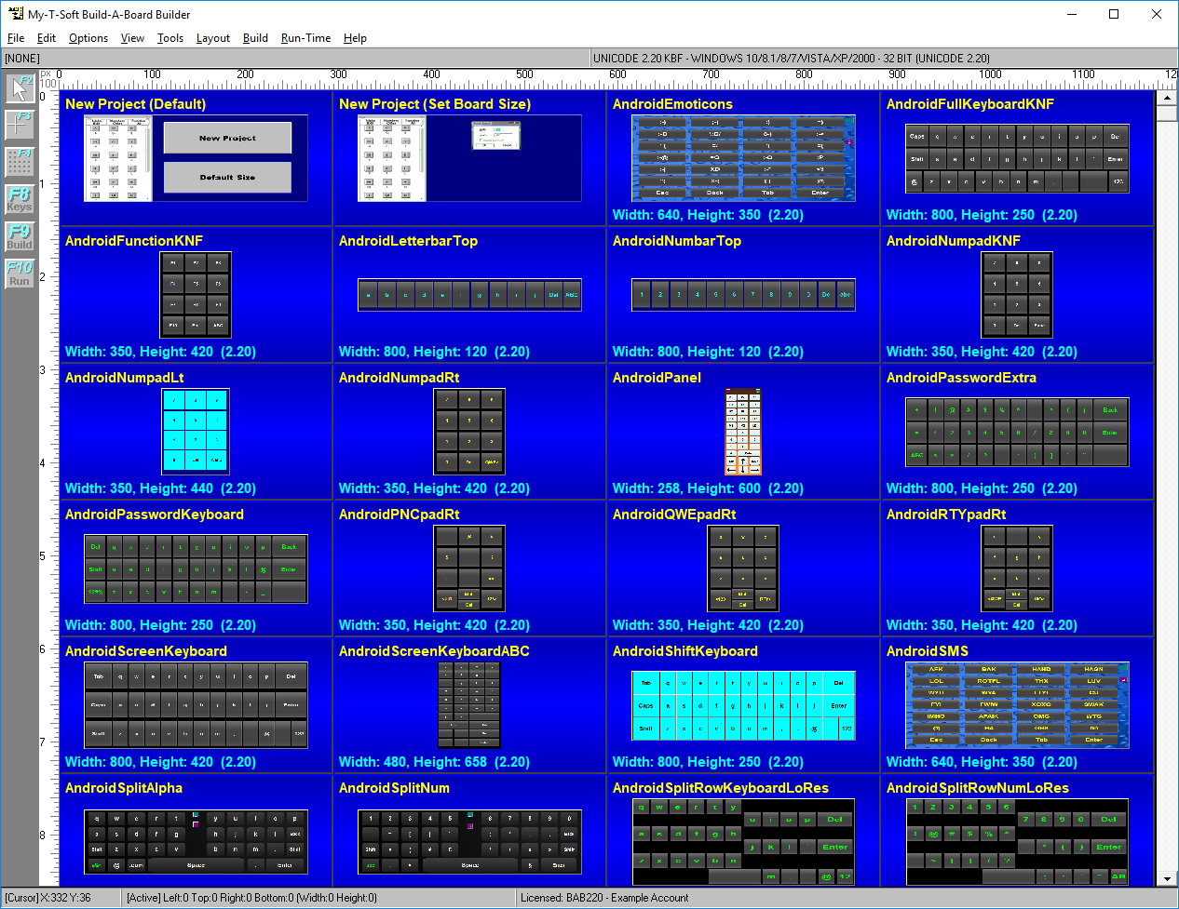Screen dimensions: 1179x909
Task: Activate the F3 crosshair tool
Action: (x=20, y=125)
